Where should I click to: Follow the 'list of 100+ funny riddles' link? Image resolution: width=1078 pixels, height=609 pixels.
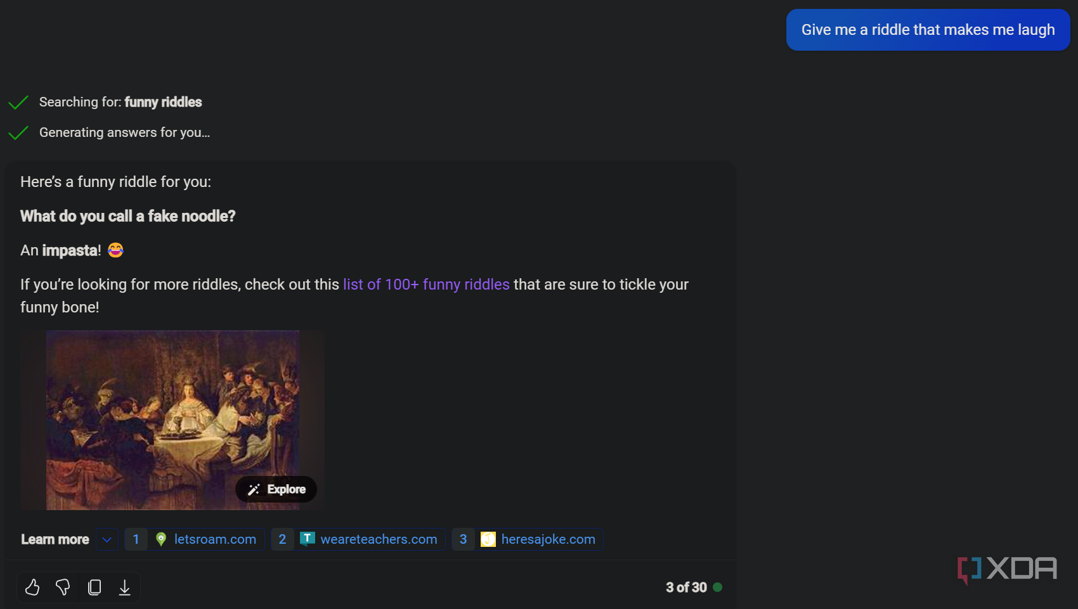point(426,285)
